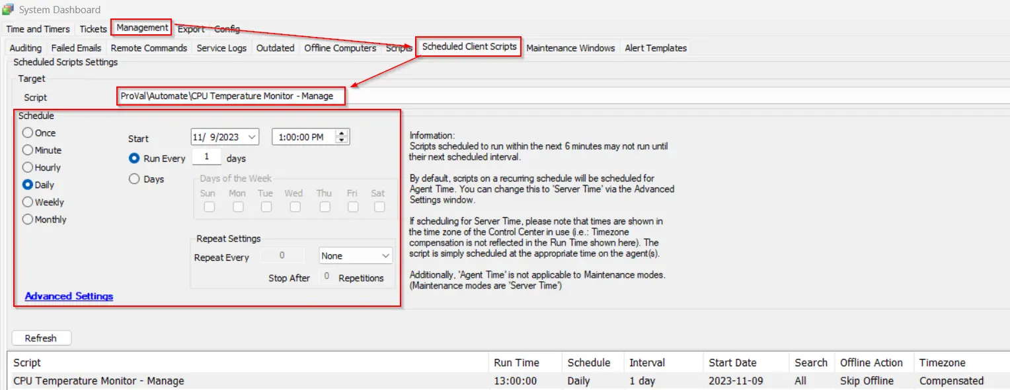Expand the Repeat Every unit dropdown
The height and width of the screenshot is (390, 1010).
385,256
